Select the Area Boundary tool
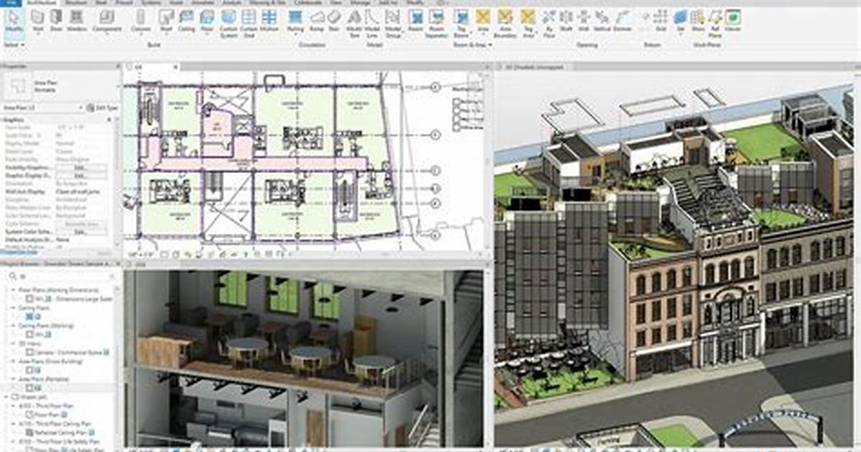861x452 pixels. point(505,24)
